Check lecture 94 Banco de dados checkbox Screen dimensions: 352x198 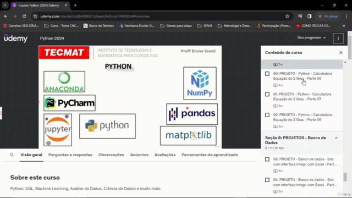pos(267,180)
